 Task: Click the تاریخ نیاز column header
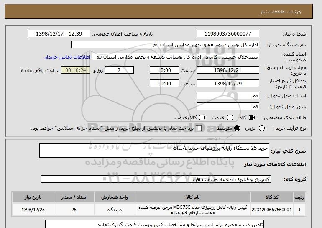point(33,197)
